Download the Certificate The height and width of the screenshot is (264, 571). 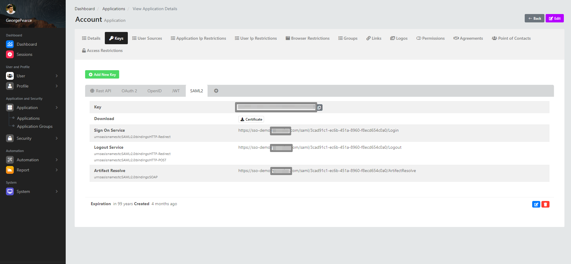coord(251,119)
